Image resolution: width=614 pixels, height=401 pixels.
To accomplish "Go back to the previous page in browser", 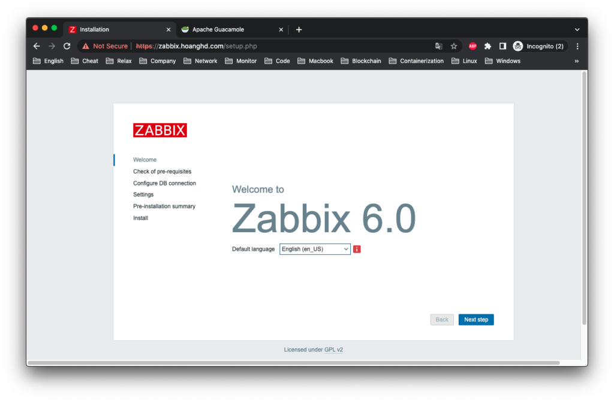I will coord(37,46).
